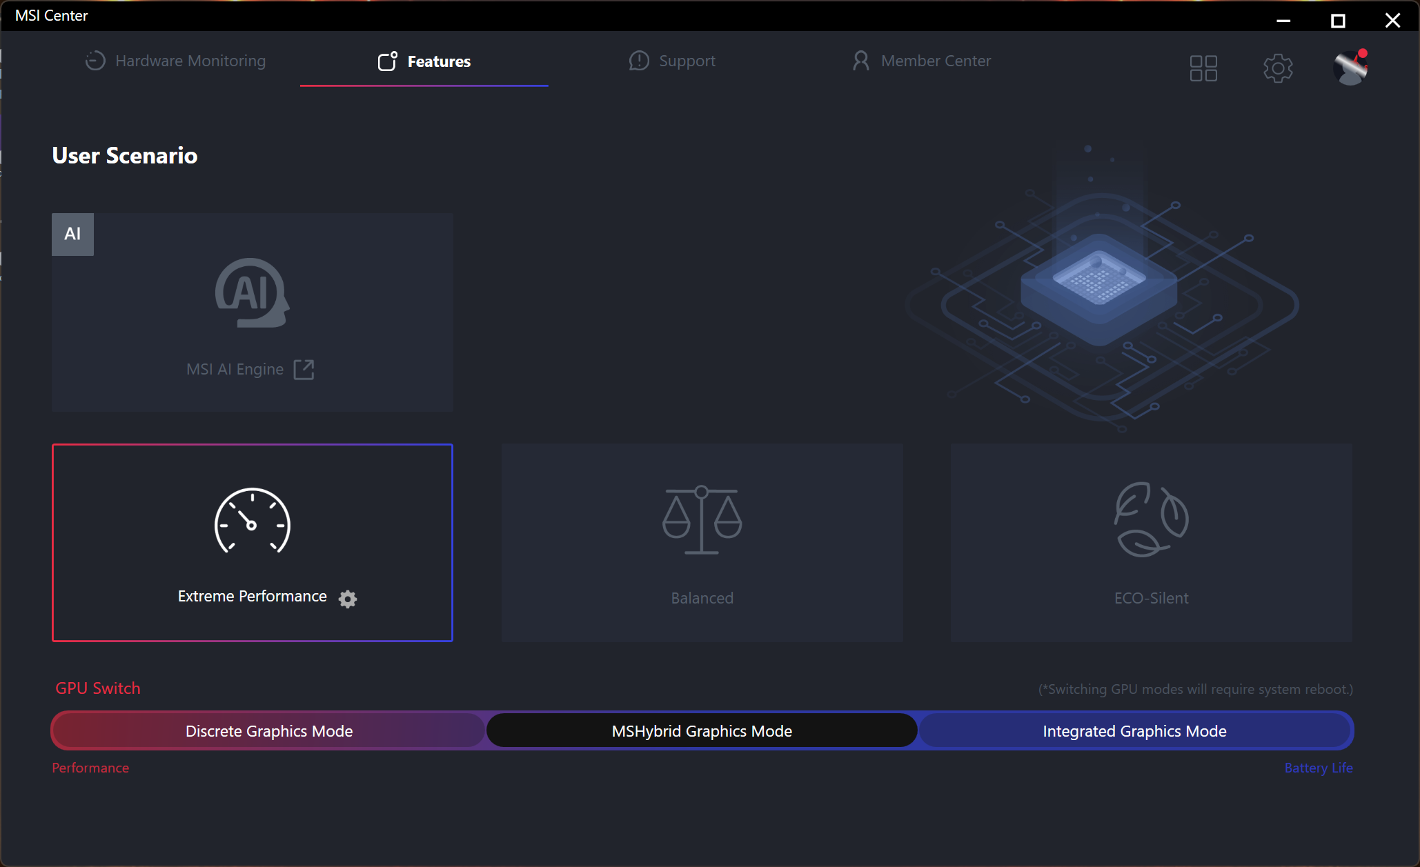Choose the ECO-Silent scenario label
This screenshot has height=867, width=1420.
click(1151, 598)
